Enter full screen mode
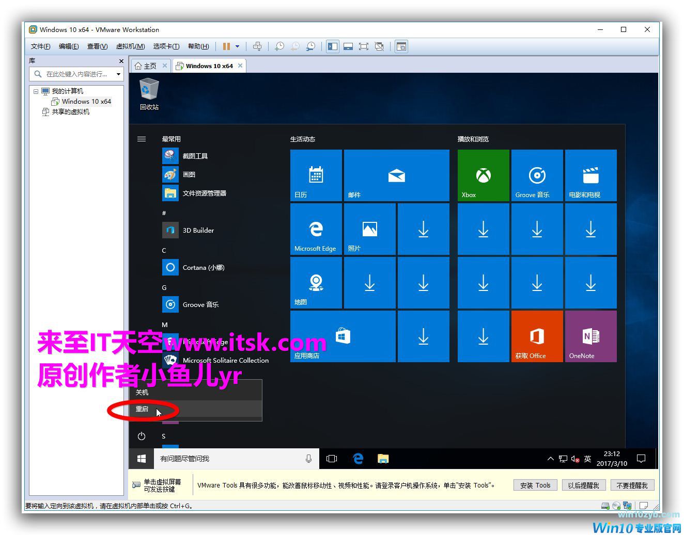Viewport: 684px width, 535px height. [364, 46]
